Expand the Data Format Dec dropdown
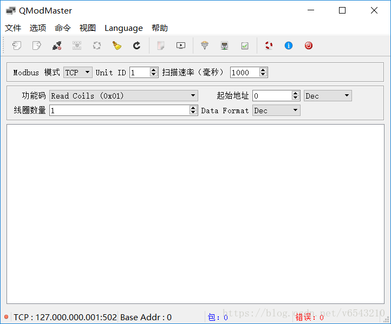Image resolution: width=391 pixels, height=324 pixels. coord(276,110)
